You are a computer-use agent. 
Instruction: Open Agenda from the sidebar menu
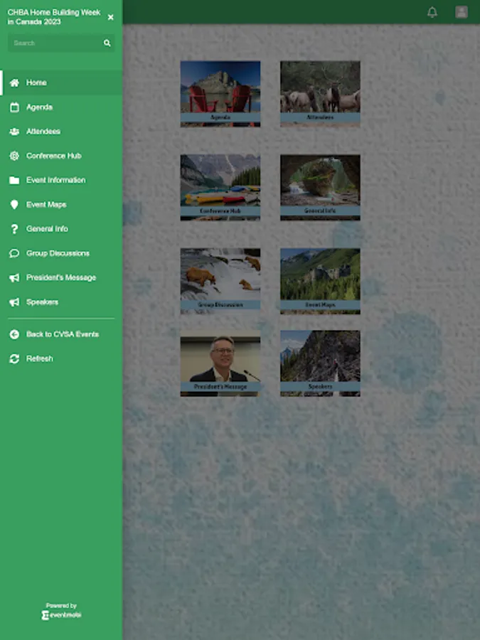tap(61, 107)
